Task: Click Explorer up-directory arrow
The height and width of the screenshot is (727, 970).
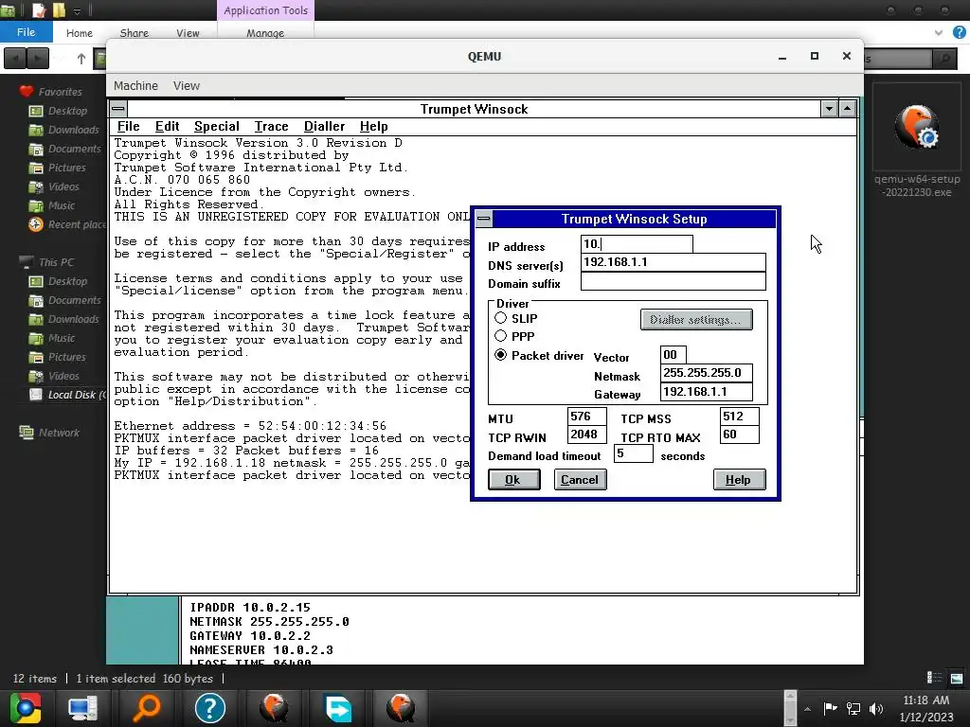Action: click(81, 59)
